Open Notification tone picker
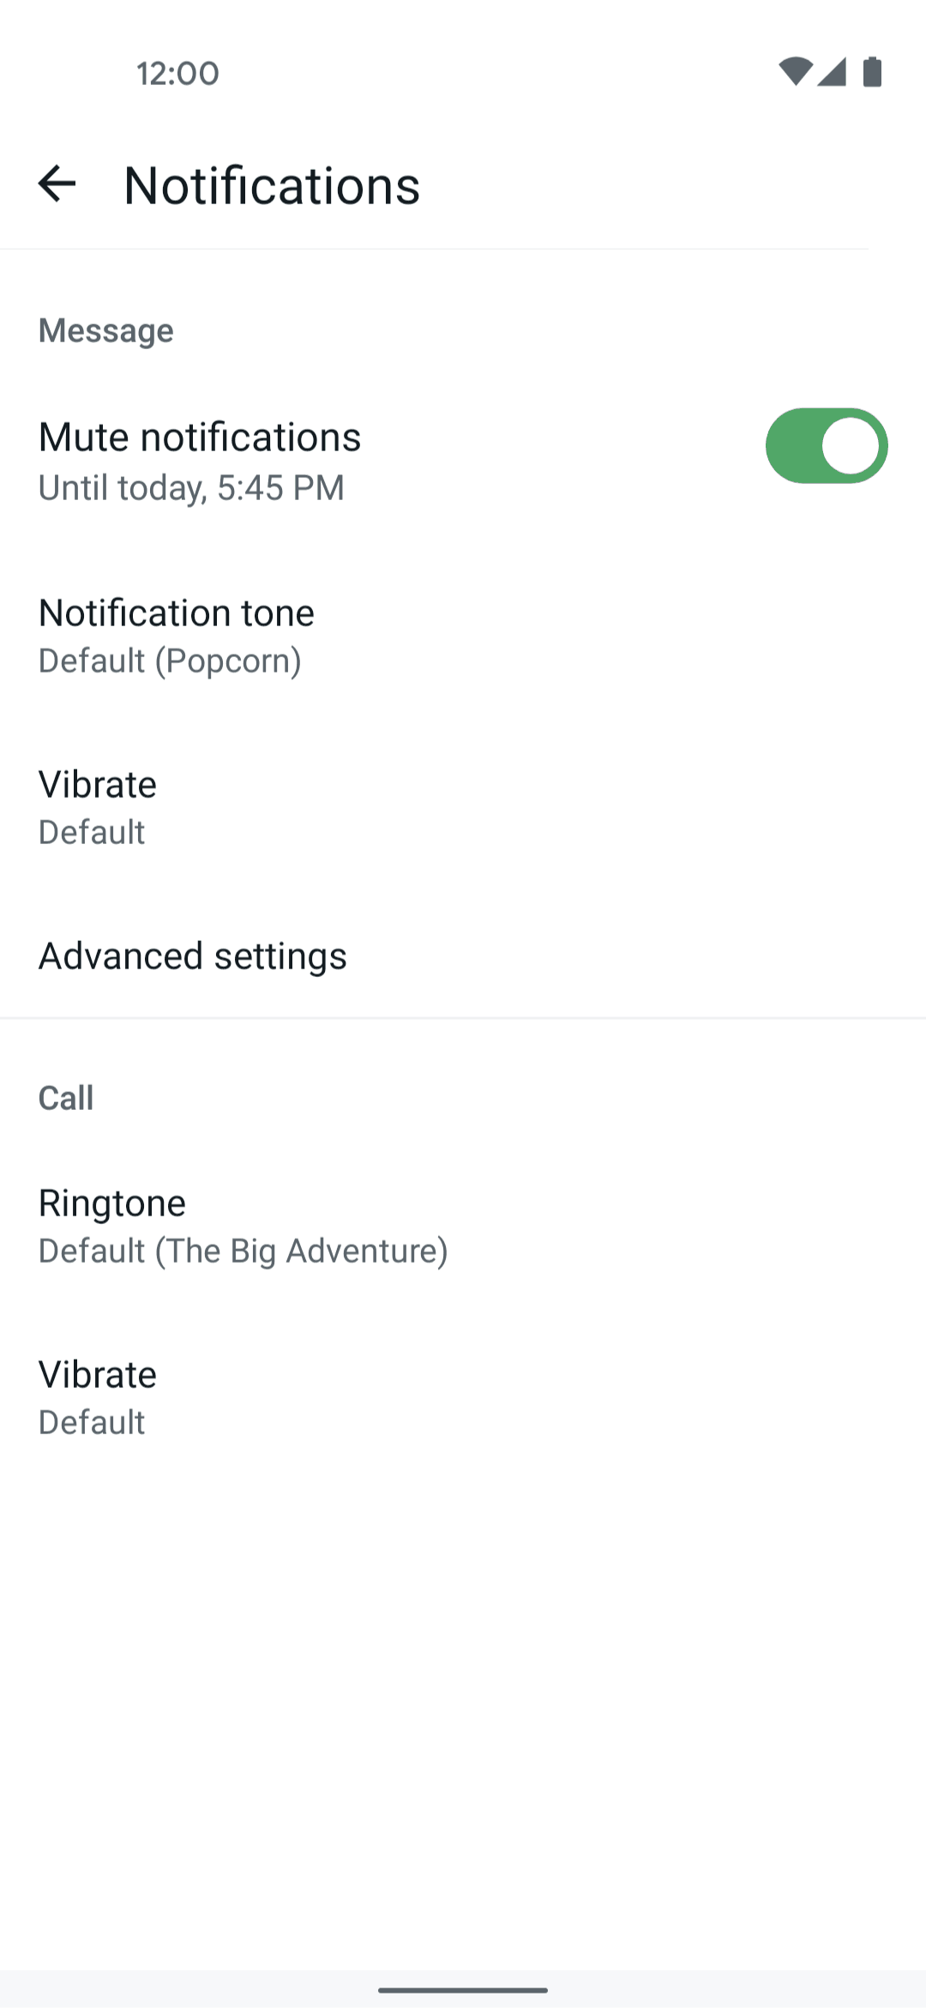This screenshot has width=926, height=2008. (x=177, y=613)
